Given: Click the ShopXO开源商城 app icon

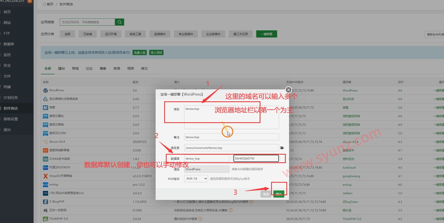Looking at the screenshot, I should click(x=46, y=176).
